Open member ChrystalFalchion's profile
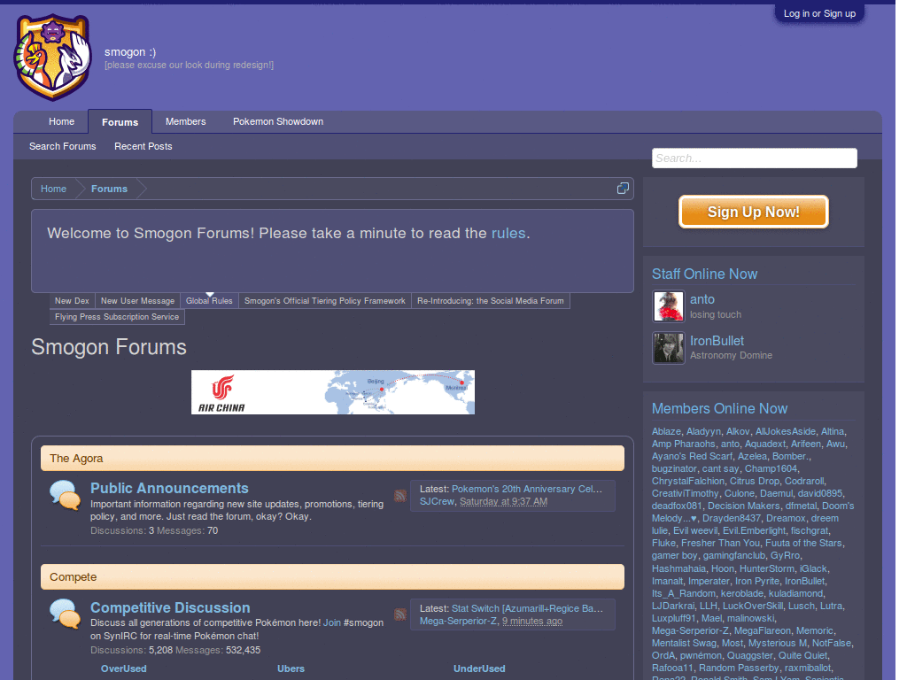The width and height of the screenshot is (907, 680). [687, 481]
